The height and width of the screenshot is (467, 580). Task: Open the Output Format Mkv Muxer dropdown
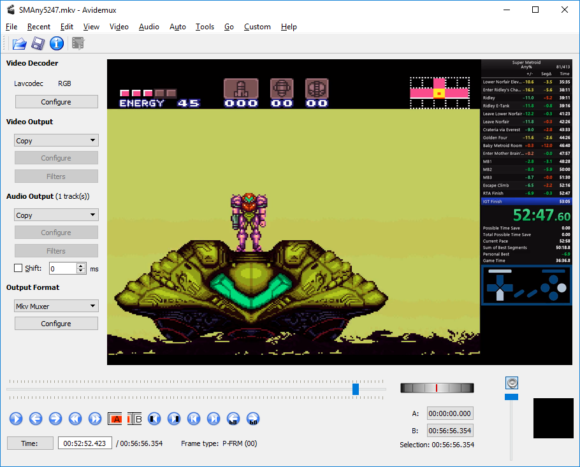pos(56,306)
